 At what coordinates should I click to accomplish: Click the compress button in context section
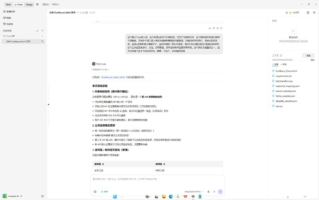308,56
